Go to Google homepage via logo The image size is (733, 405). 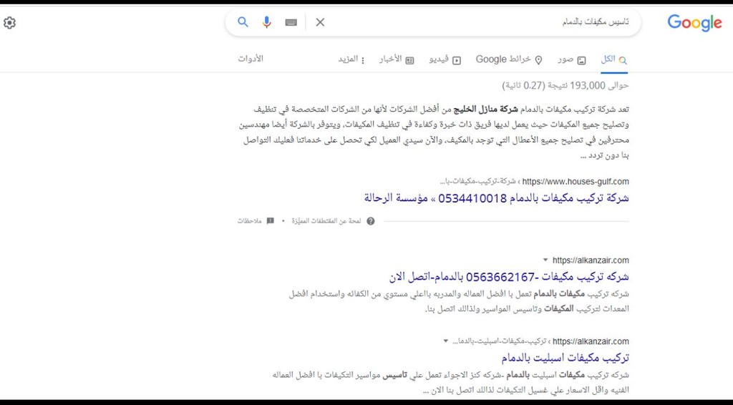point(694,22)
